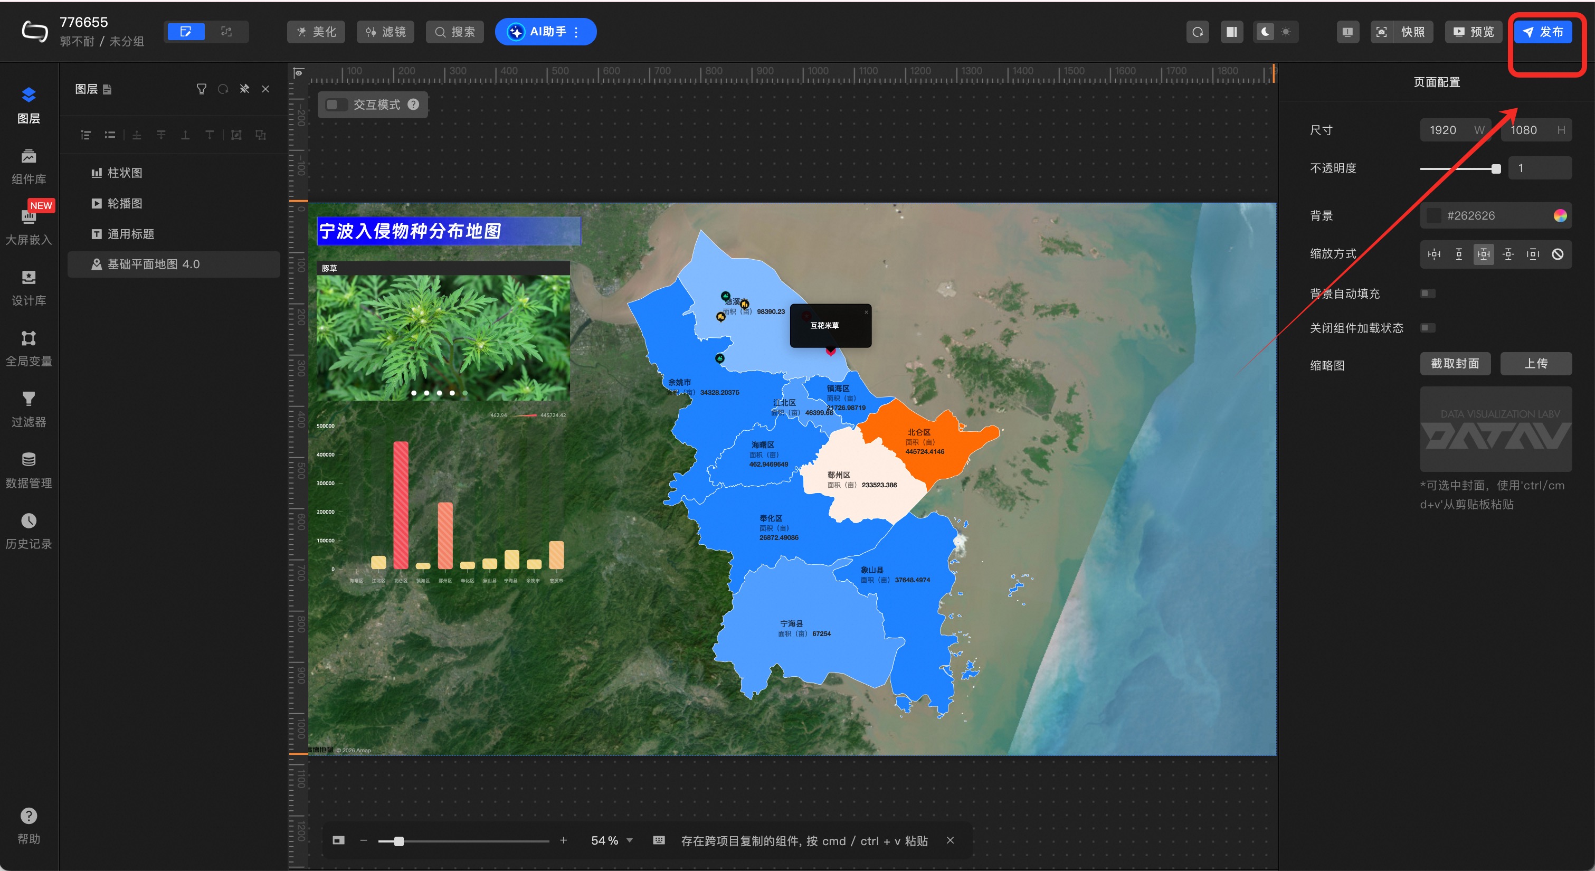The width and height of the screenshot is (1595, 871).
Task: Click the refresh icon in top toolbar
Action: coord(1198,32)
